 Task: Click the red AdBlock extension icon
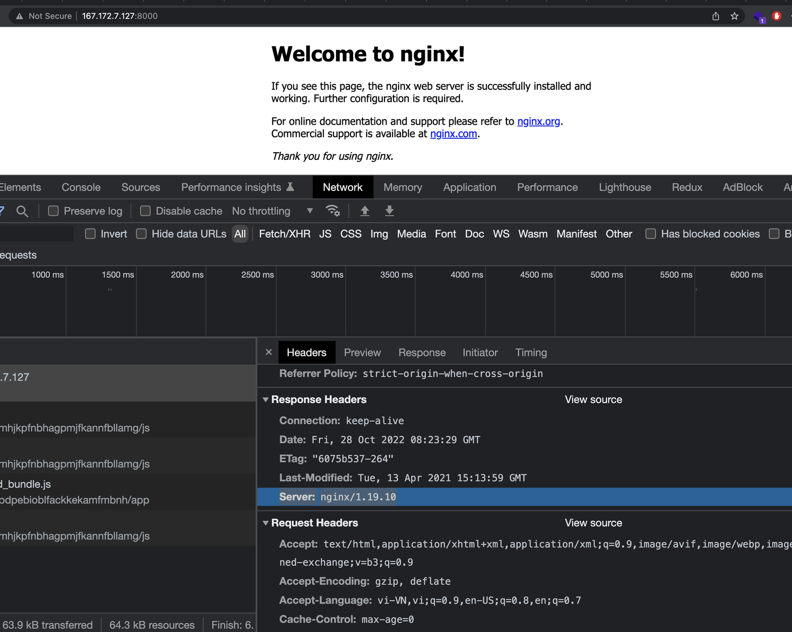coord(777,16)
